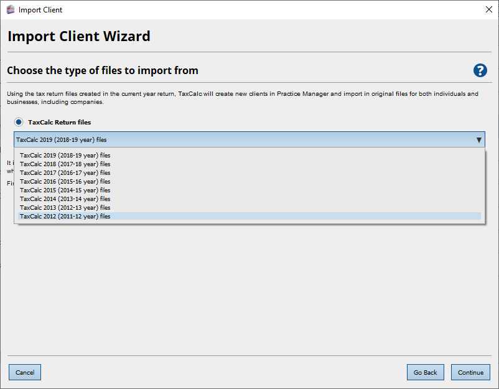Pick TaxCalc 2016 (2015-16 year) files
499x389 pixels.
(x=65, y=182)
